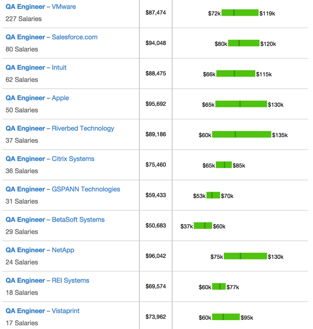Open the QA Engineer – Salesforce.com link
This screenshot has width=313, height=329.
(51, 37)
